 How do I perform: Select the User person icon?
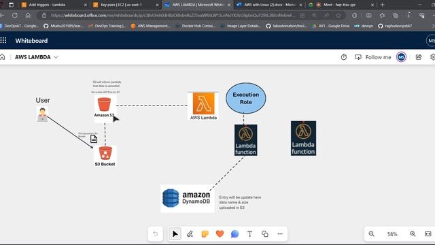tap(42, 114)
